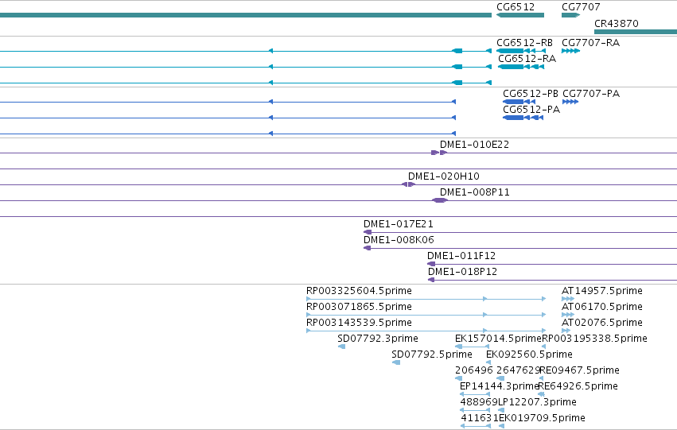Click the LP12207.3prime EST label
Viewport: 677px width, 430px height.
[537, 403]
